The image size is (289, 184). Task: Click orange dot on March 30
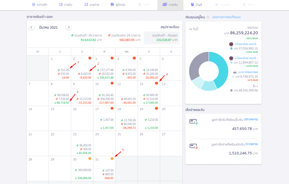click(90, 159)
